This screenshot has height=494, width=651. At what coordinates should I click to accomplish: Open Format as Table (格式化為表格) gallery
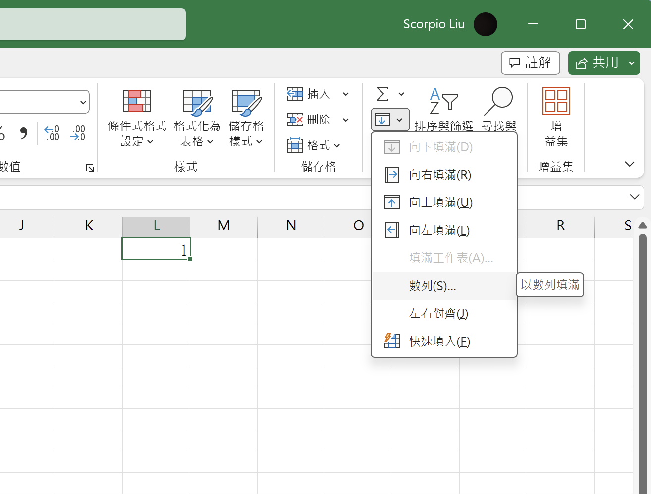click(197, 103)
